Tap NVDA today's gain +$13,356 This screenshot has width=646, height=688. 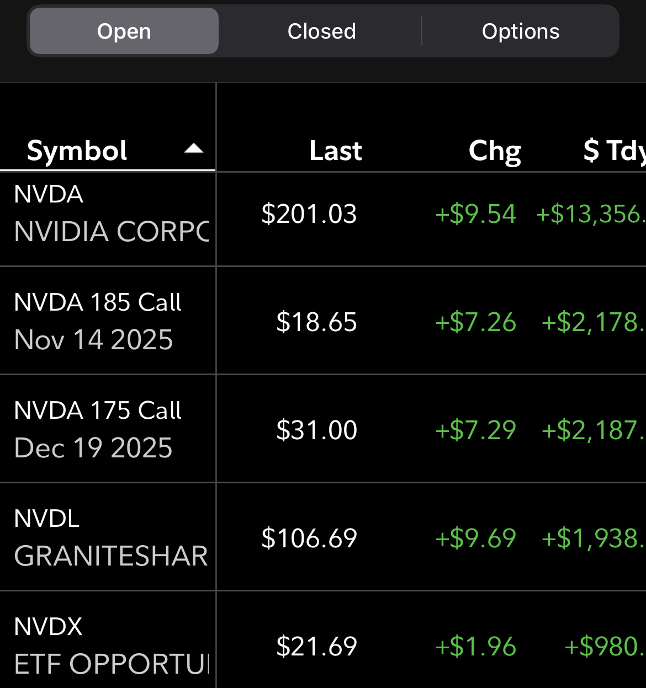pos(591,214)
